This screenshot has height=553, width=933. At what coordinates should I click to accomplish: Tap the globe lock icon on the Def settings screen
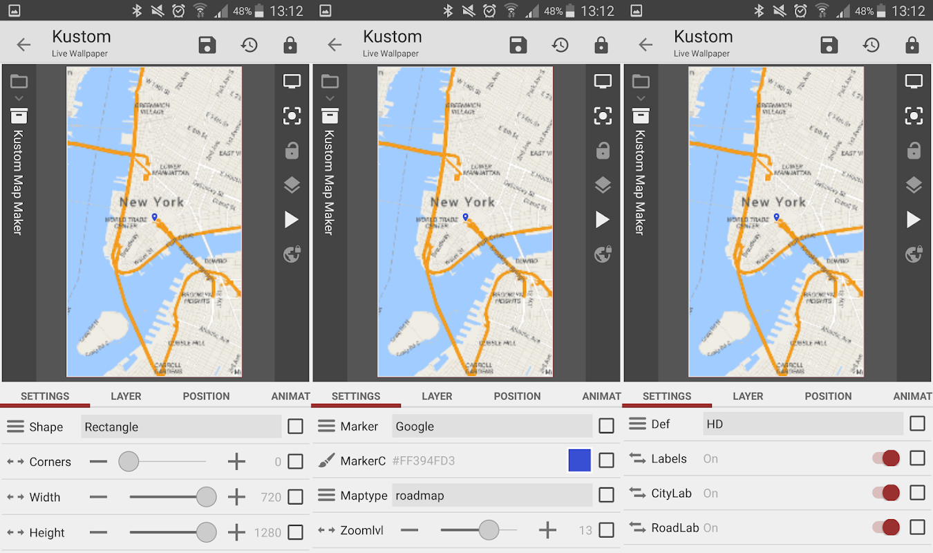coord(914,254)
